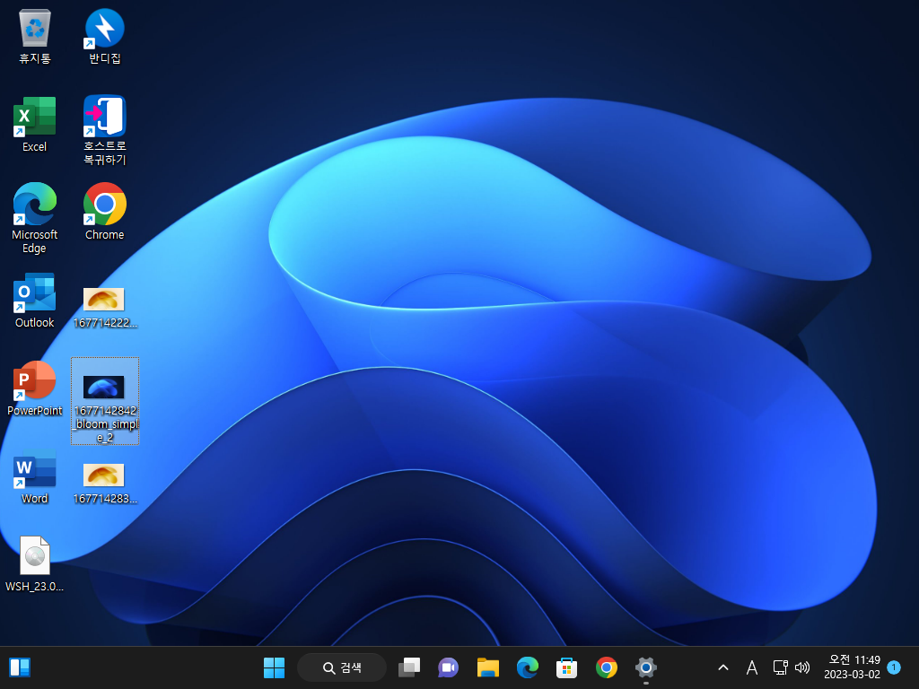Open the Chat app from taskbar
Viewport: 919px width, 689px height.
[x=449, y=667]
